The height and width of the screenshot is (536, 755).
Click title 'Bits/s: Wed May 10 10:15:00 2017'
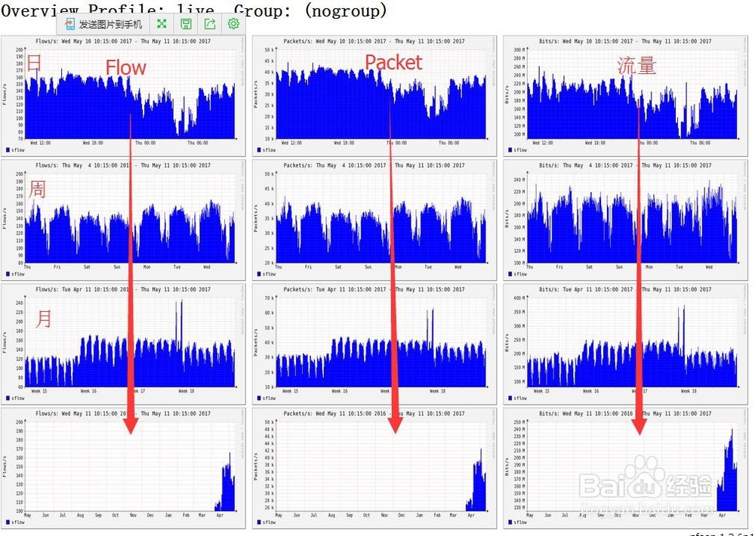pos(586,42)
